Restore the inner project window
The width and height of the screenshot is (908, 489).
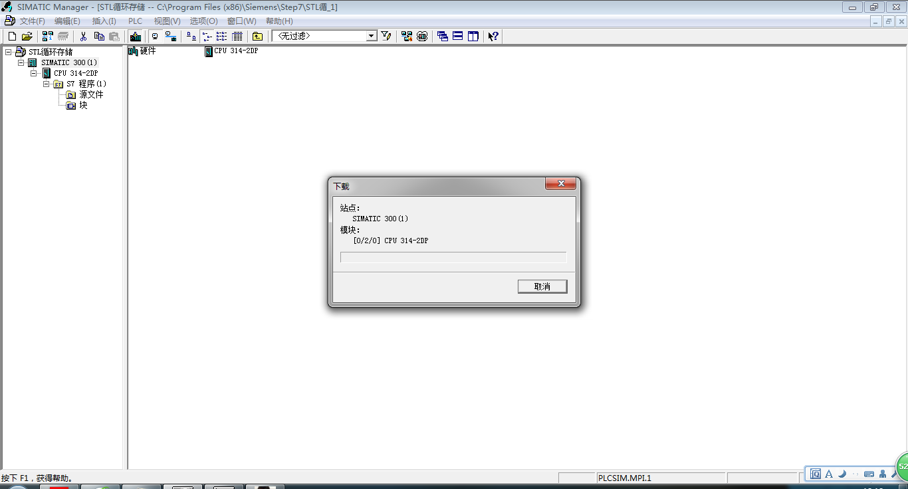pos(889,21)
